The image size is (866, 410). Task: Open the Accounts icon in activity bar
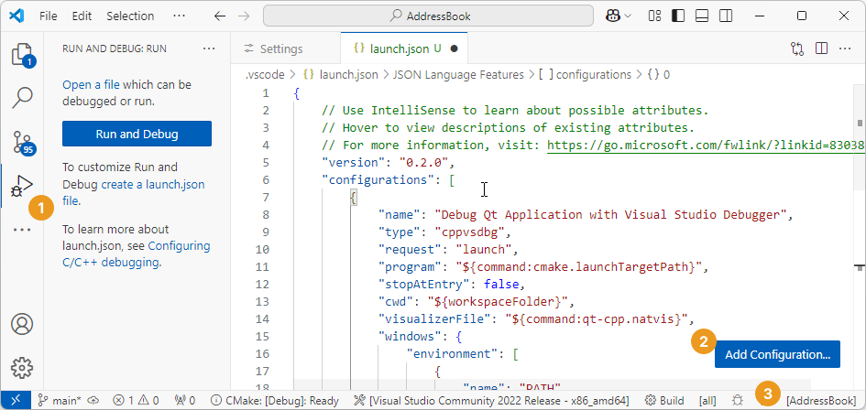point(22,325)
